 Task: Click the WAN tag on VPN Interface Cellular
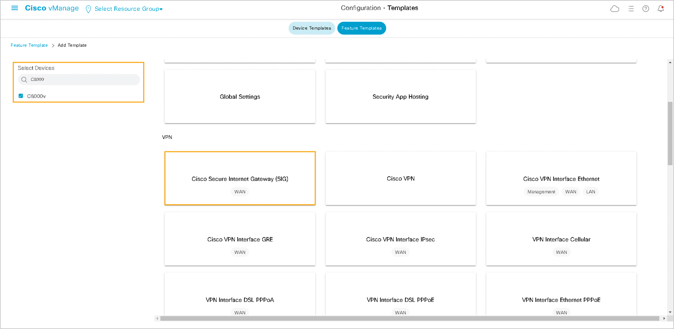(561, 252)
